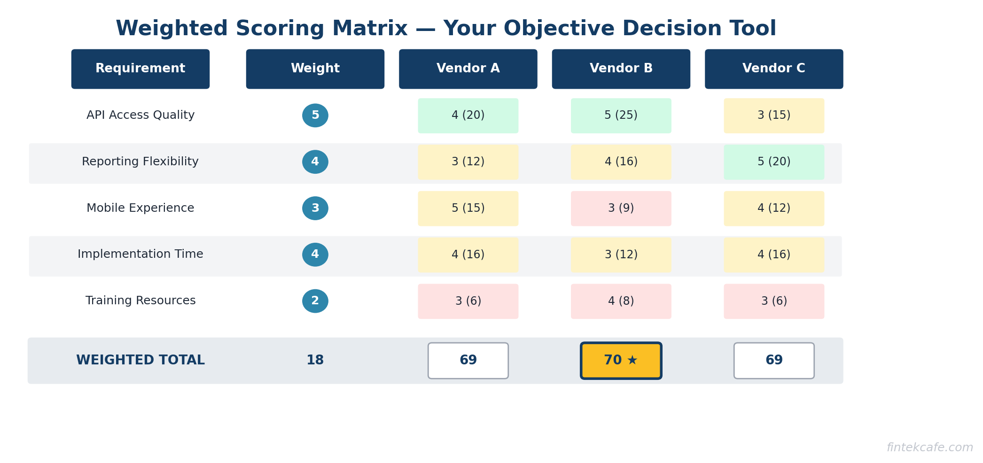Click the Requirement column header
The width and height of the screenshot is (983, 463).
(140, 69)
